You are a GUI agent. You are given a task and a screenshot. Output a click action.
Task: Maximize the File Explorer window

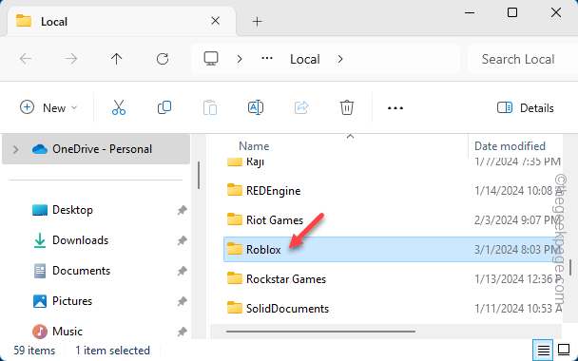(512, 13)
